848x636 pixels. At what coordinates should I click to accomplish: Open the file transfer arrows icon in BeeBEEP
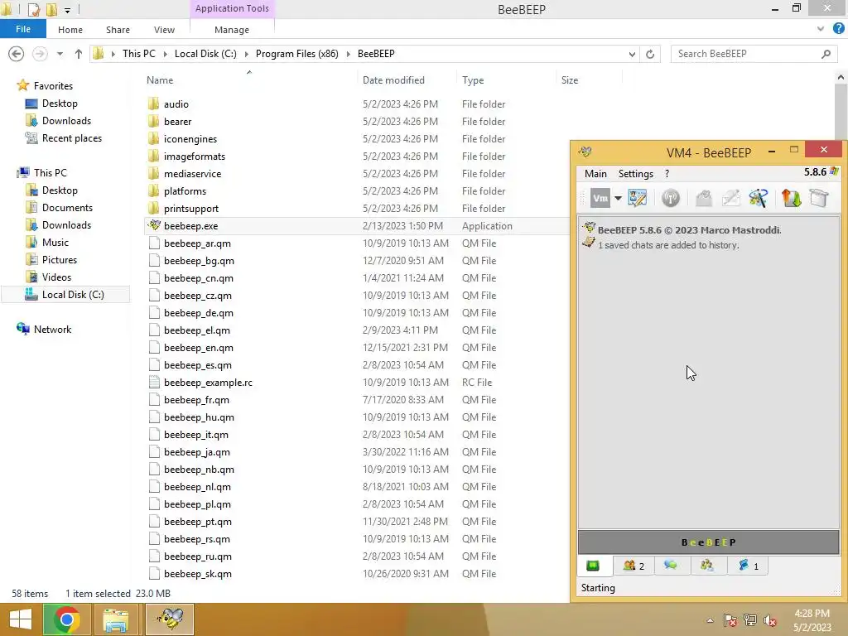coord(791,199)
